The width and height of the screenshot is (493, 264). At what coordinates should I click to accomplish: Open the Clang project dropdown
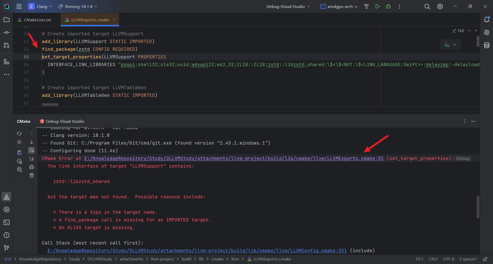[40, 6]
